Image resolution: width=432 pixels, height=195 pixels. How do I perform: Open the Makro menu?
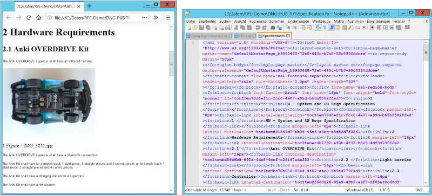[339, 21]
